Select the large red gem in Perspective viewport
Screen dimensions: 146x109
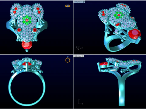tap(134, 34)
